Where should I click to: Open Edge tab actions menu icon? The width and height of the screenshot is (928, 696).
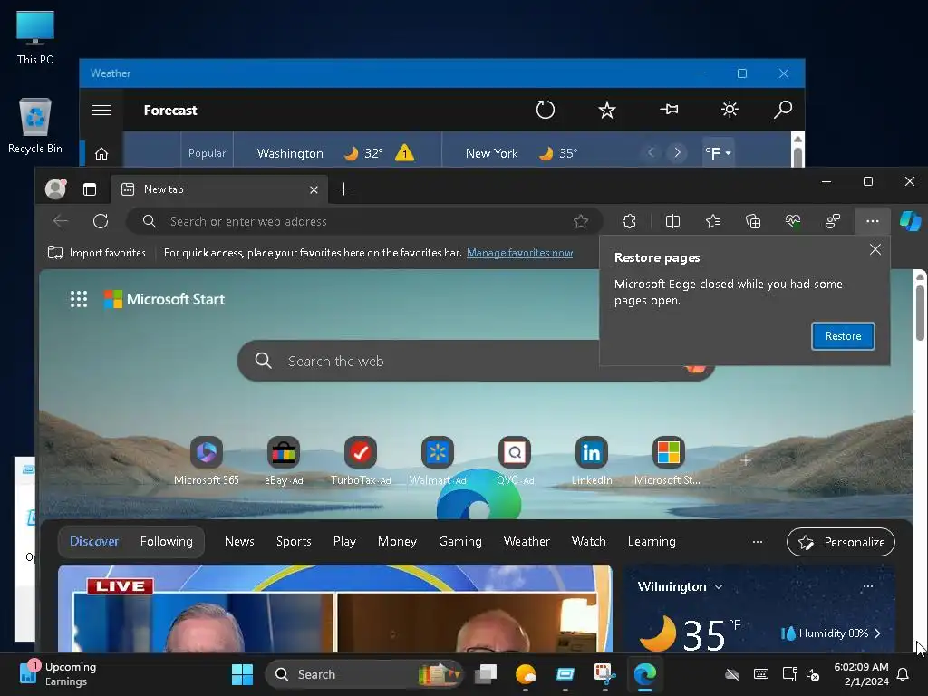pos(90,189)
